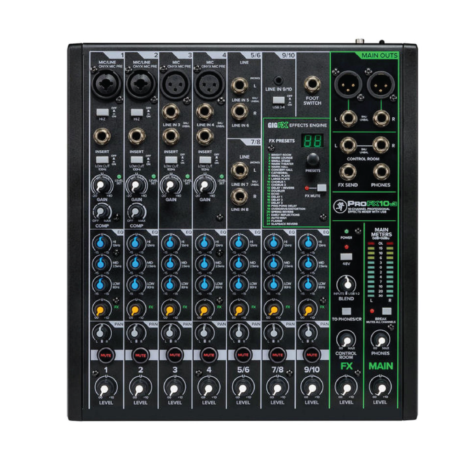Click the right Main Out XLR connector

pos(381,84)
